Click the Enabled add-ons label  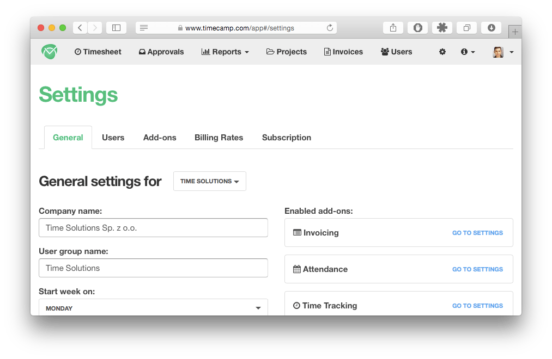pos(319,211)
